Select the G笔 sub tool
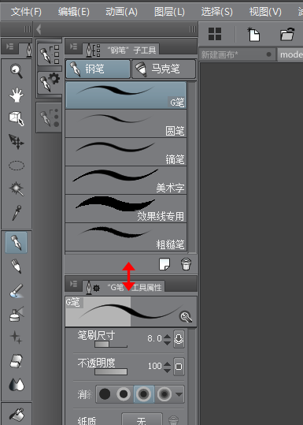Viewport: 303px width, 425px height. (x=126, y=95)
